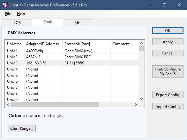
Task: Click the list's scroll up arrow
Action: coord(142,43)
